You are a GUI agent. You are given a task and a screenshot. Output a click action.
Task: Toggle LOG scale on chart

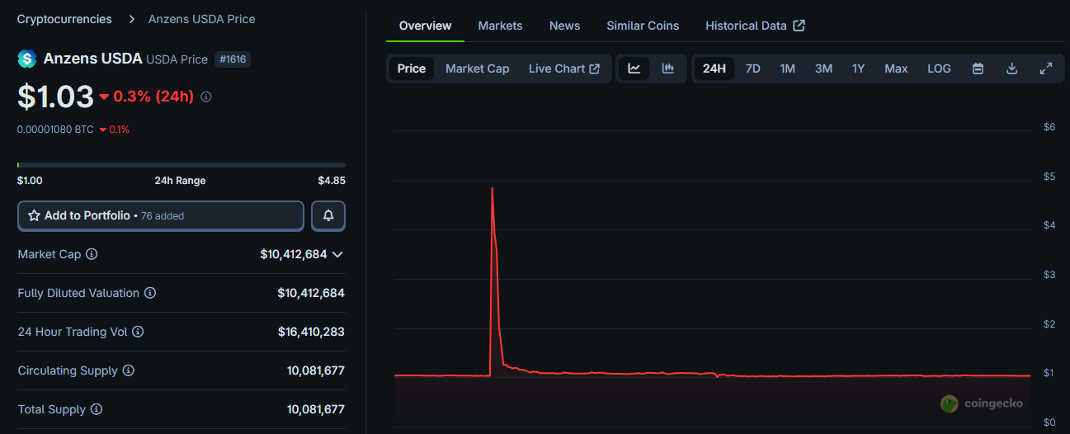coord(939,68)
